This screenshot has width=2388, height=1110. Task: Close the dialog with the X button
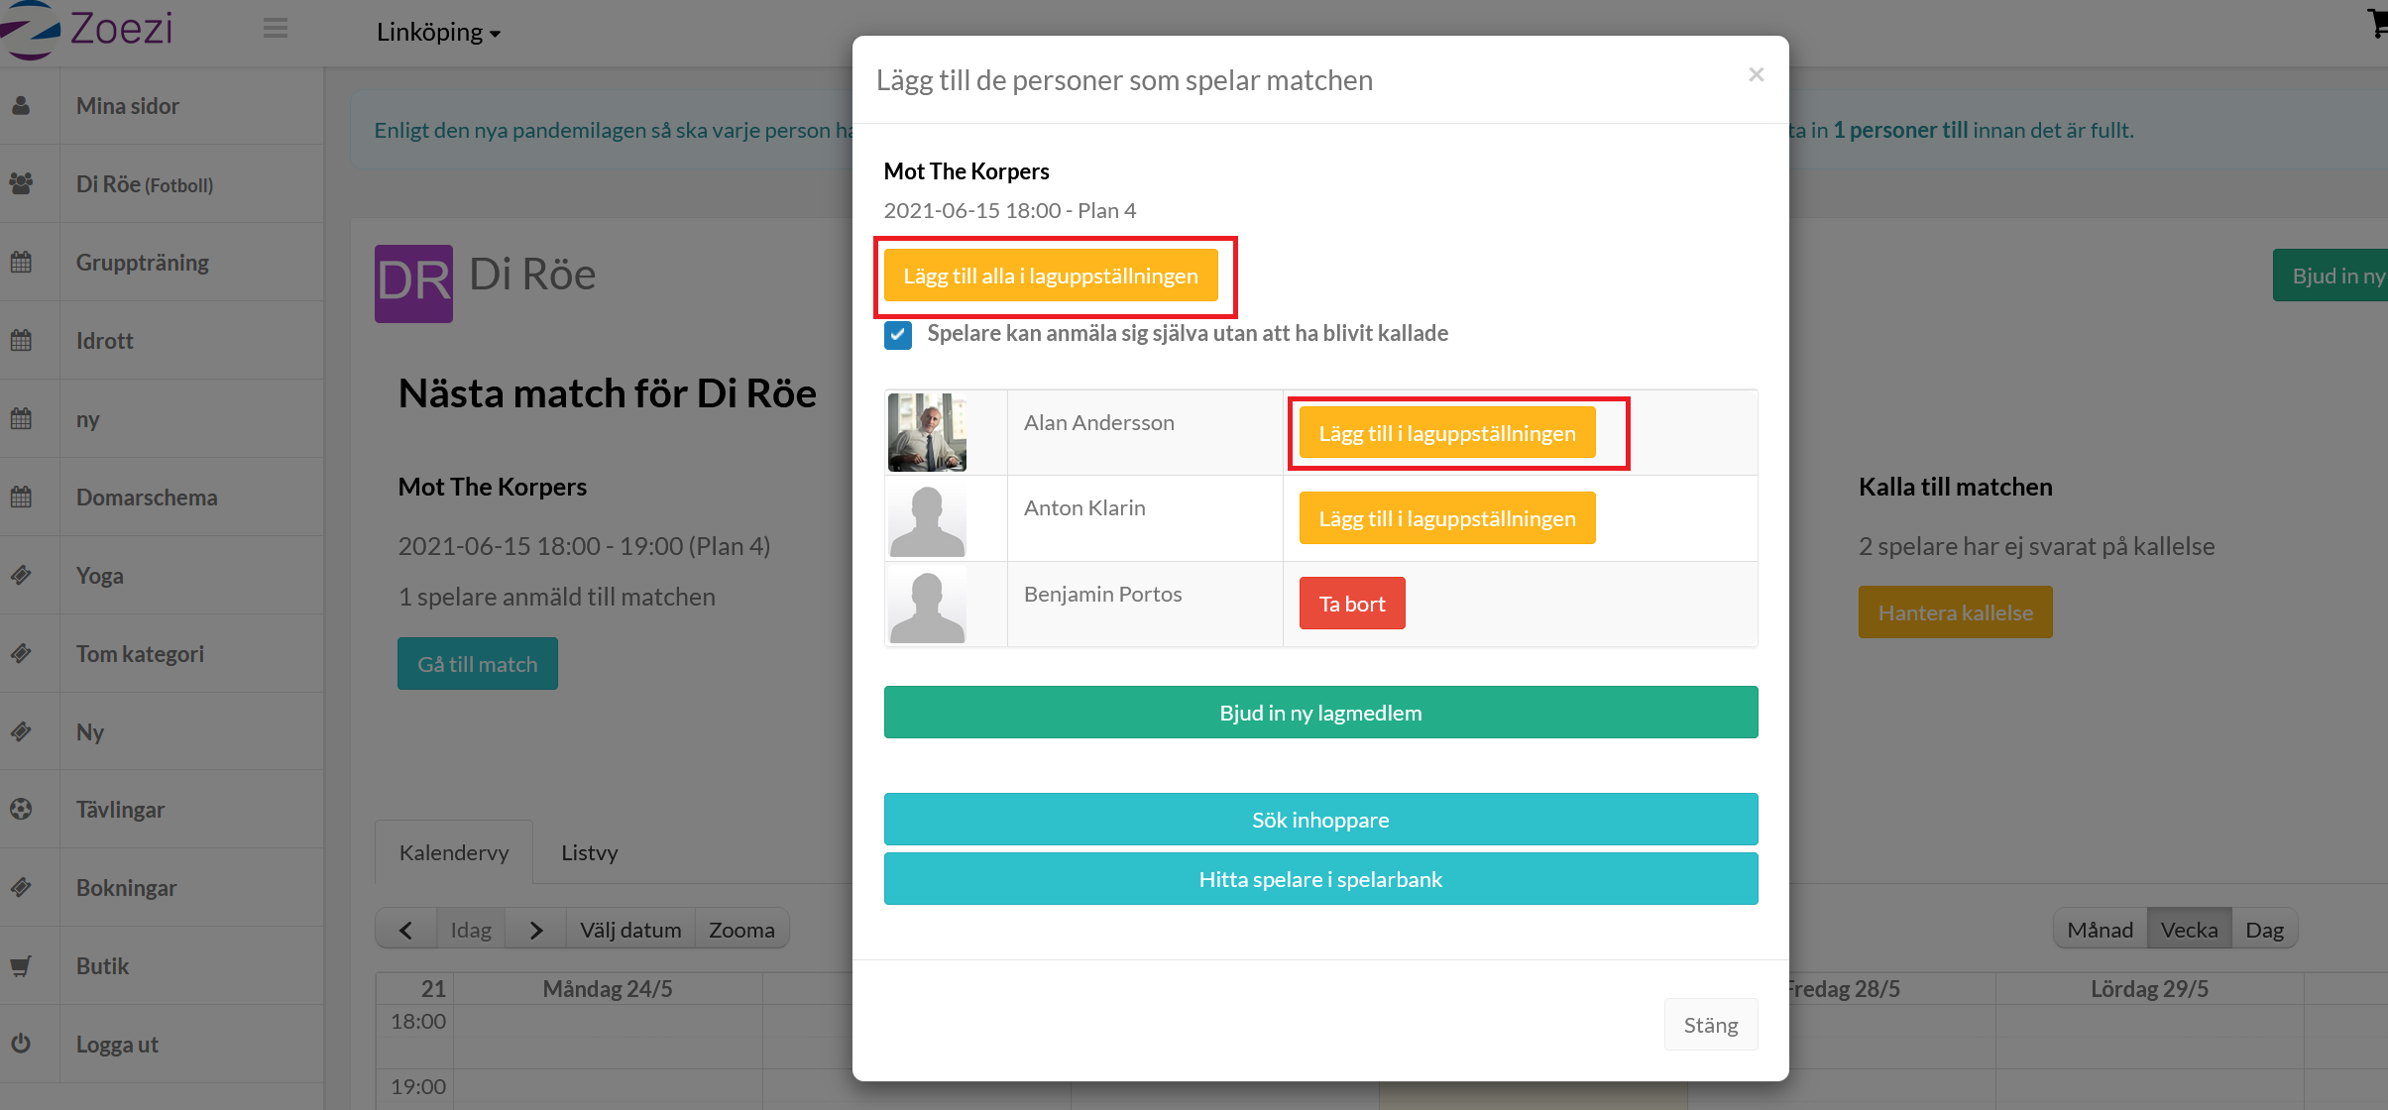click(1756, 75)
